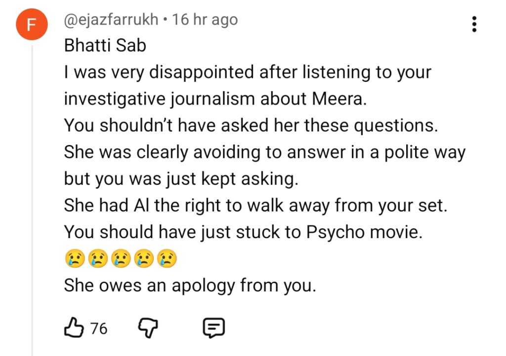Click the 76 likes count

[x=99, y=328]
